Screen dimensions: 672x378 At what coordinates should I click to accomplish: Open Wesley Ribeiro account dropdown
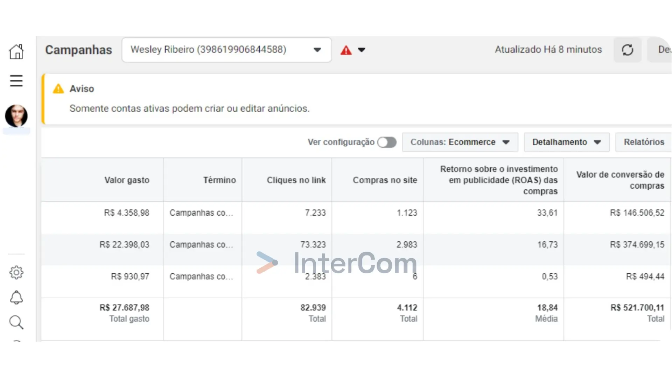tap(227, 50)
